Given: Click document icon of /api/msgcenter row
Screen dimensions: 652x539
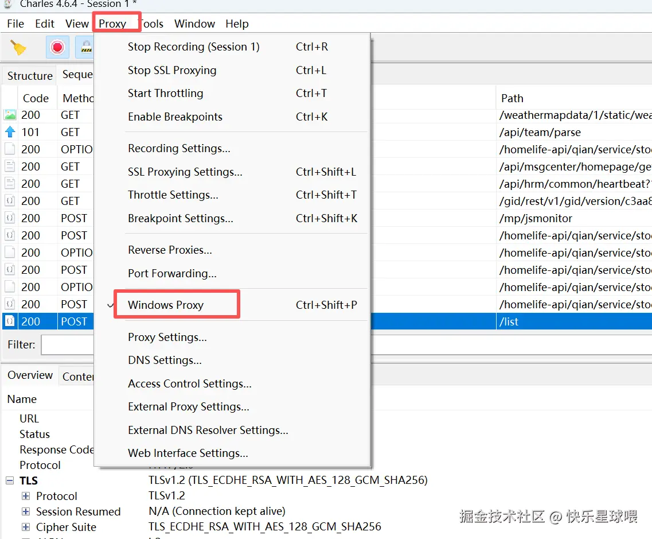Looking at the screenshot, I should pos(10,166).
